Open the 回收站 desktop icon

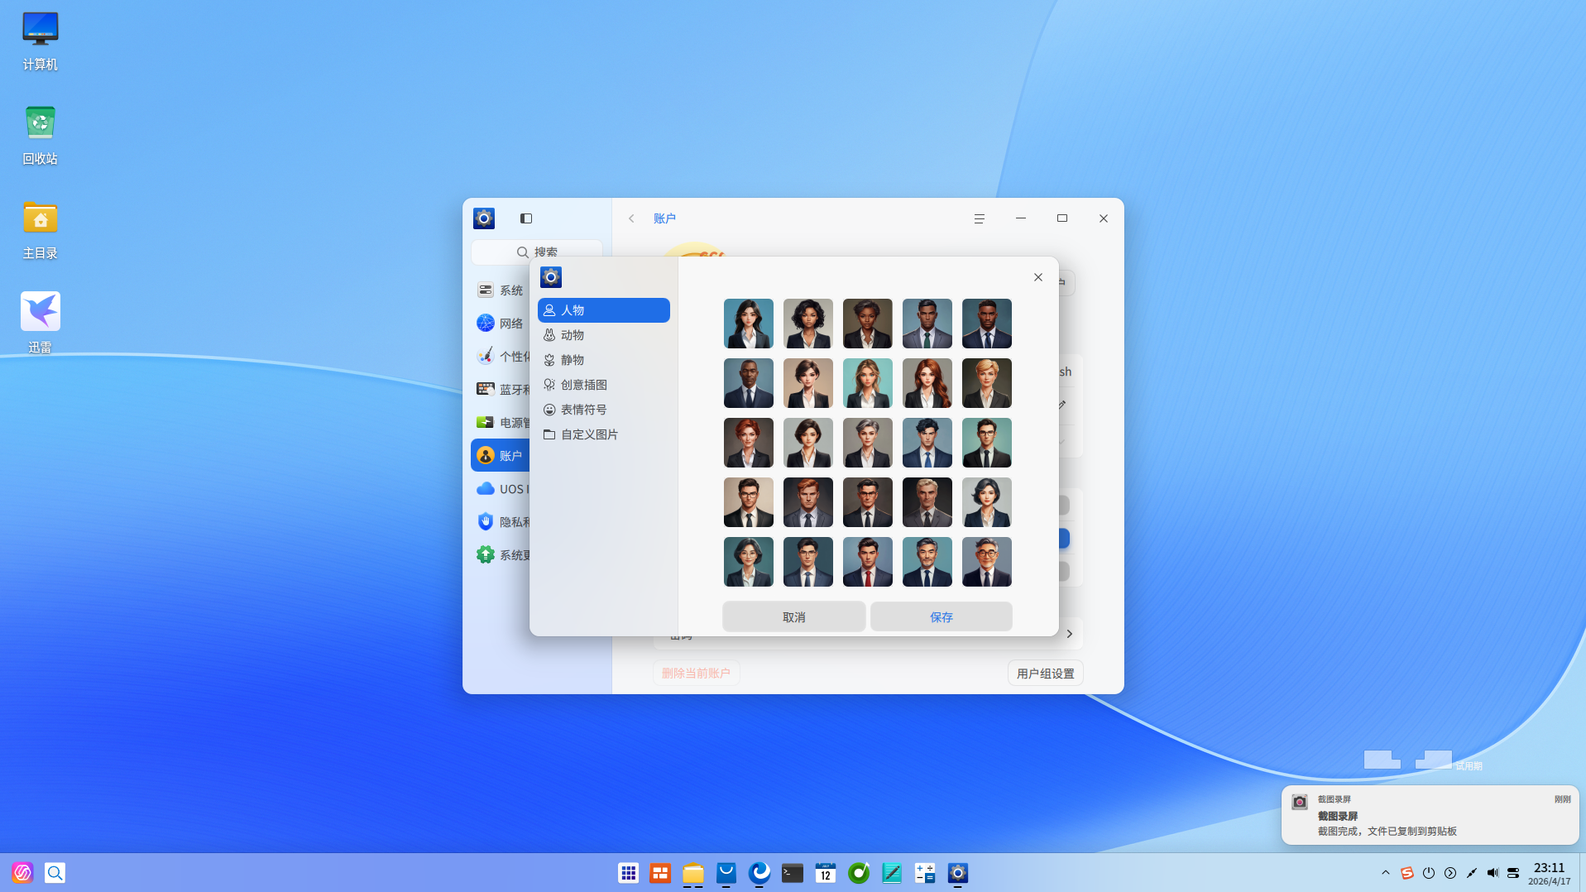(x=40, y=135)
